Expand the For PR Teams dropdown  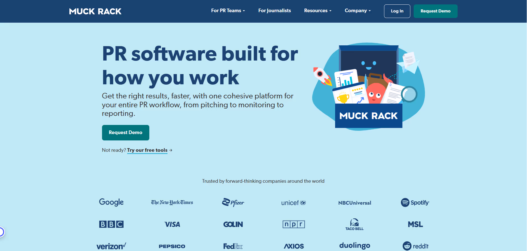pos(228,11)
